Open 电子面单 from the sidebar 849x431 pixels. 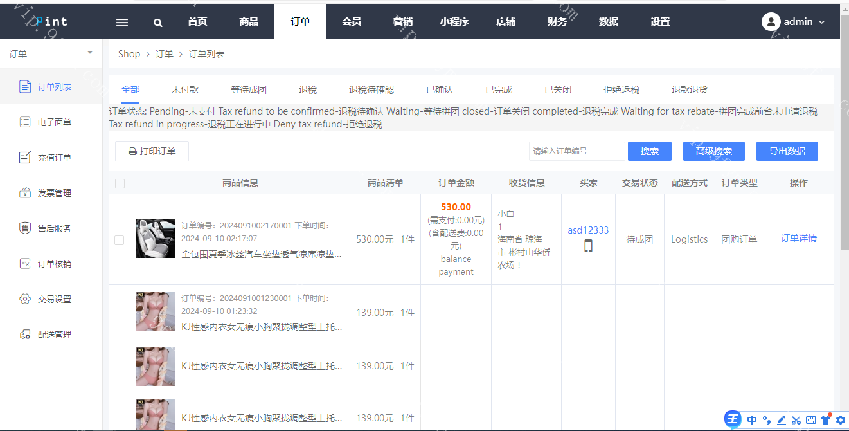pos(54,122)
